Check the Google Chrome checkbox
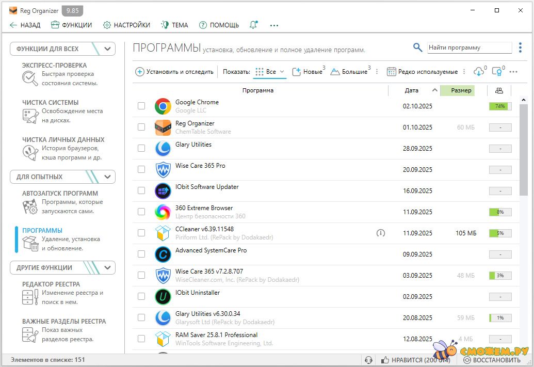The height and width of the screenshot is (367, 534). click(x=141, y=106)
